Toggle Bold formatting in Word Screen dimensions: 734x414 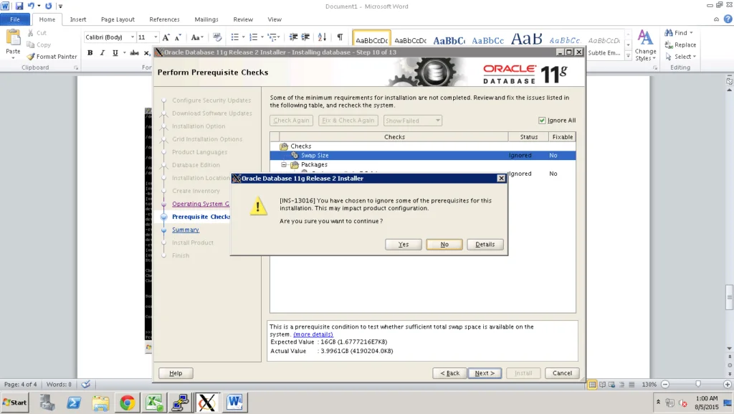(x=90, y=53)
